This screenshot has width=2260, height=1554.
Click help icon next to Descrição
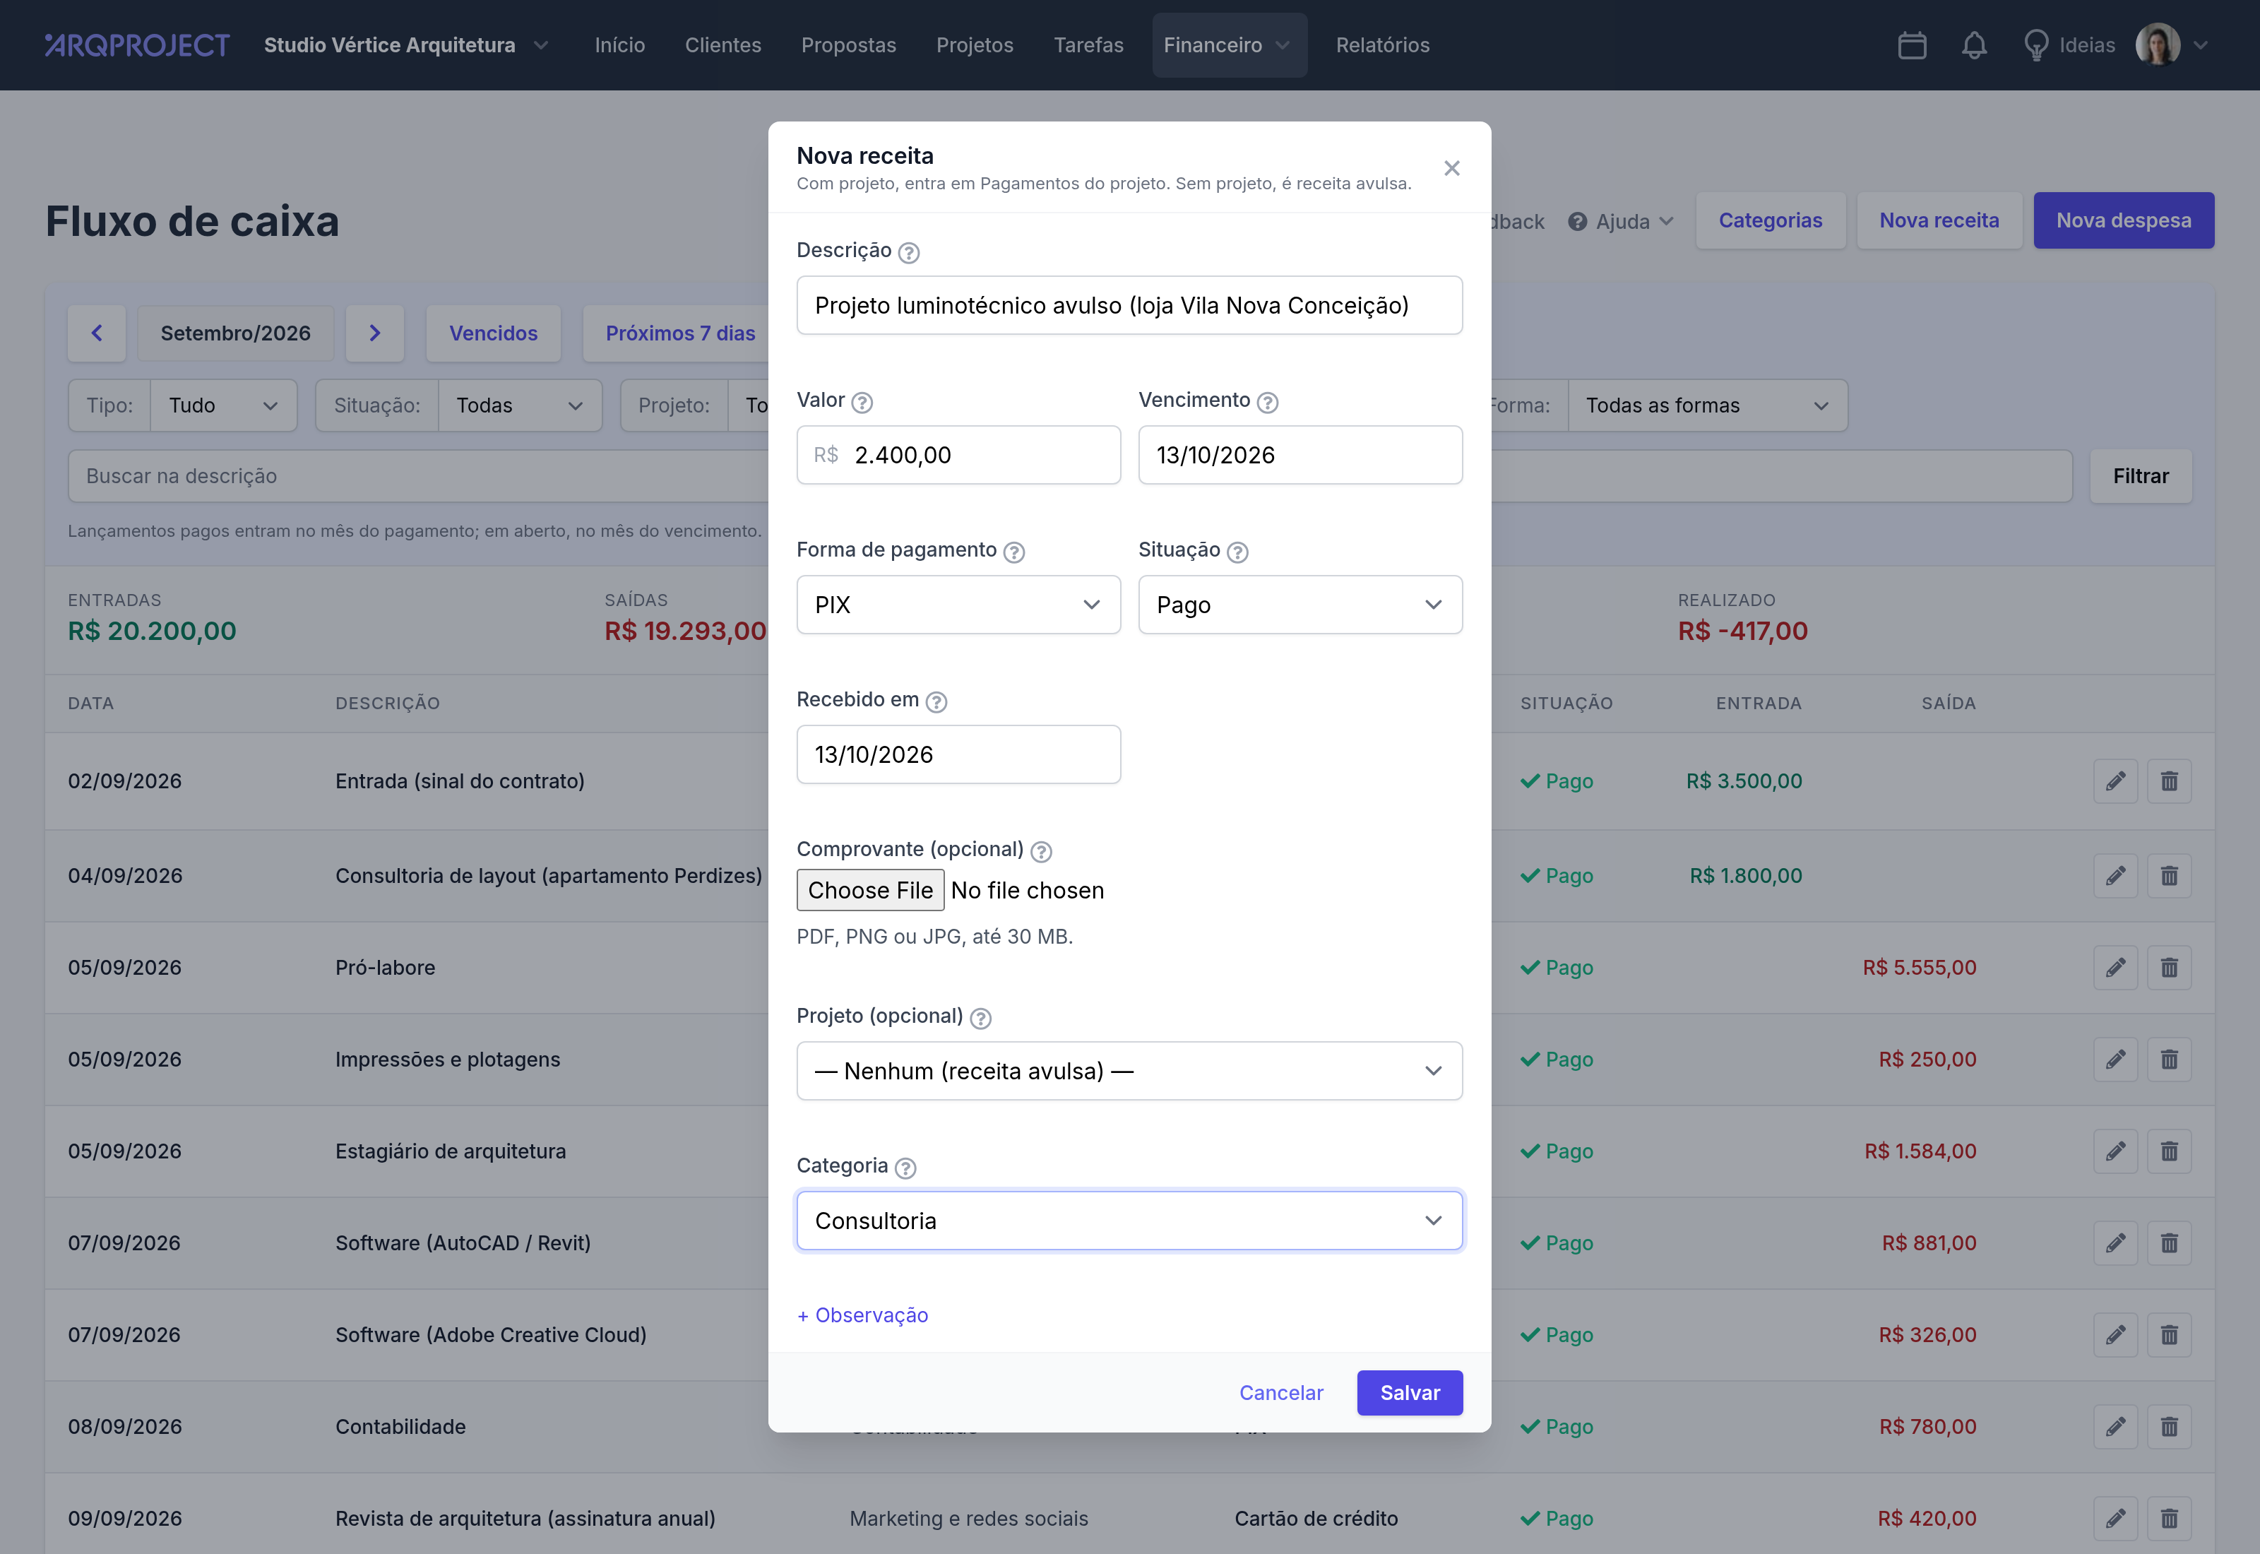point(908,252)
